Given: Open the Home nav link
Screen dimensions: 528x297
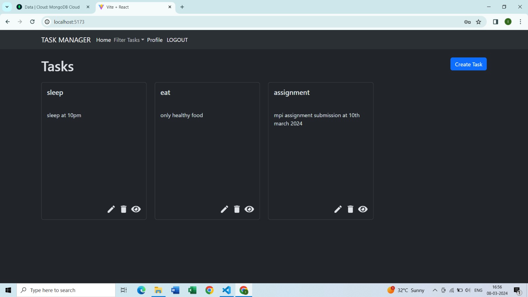Looking at the screenshot, I should point(104,40).
